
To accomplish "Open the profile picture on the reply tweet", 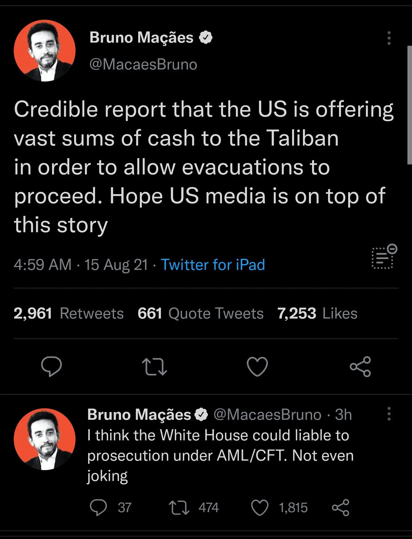I will 45,439.
